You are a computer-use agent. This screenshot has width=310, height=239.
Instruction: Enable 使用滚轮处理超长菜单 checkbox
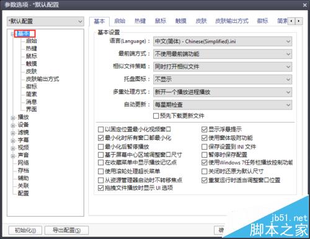(100, 172)
